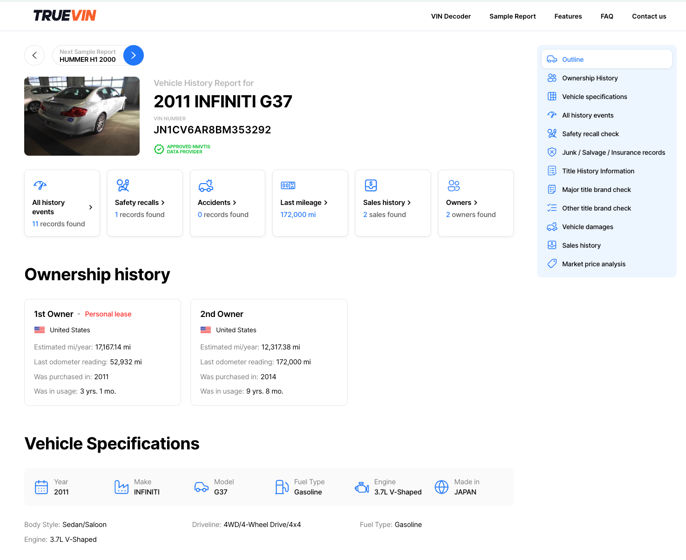Click the Outline car icon in sidebar
This screenshot has height=560, width=686.
552,59
